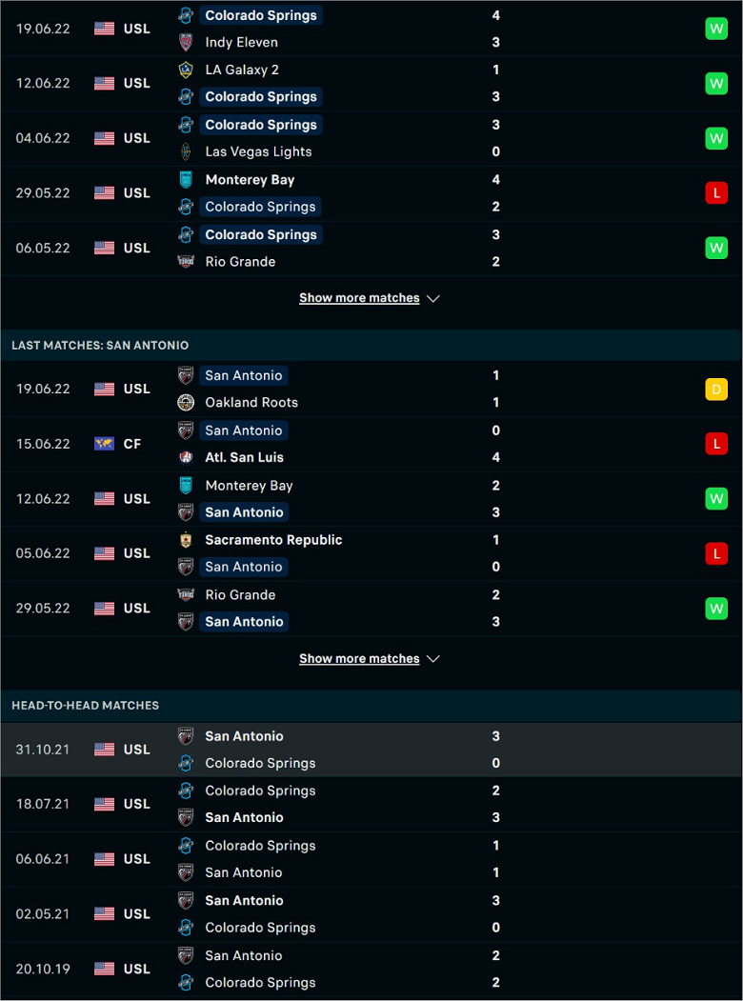Click chevron beside San Antonio's Show more matches

pos(433,659)
